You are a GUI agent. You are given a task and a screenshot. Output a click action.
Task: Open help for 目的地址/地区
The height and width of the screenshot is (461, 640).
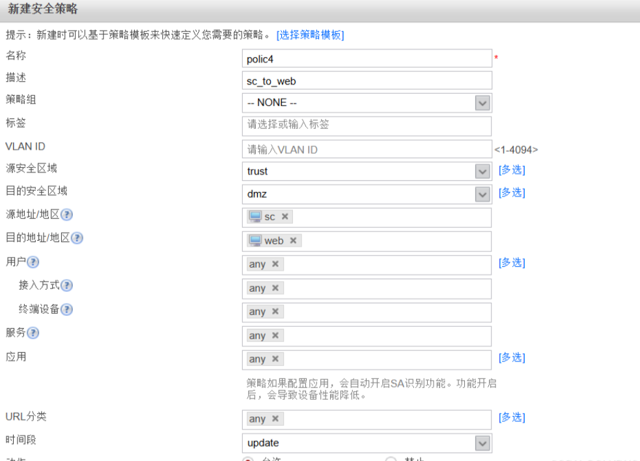[x=77, y=238]
